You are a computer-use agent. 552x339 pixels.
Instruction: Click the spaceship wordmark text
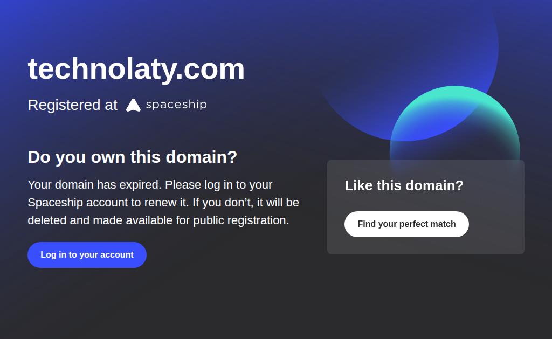(176, 105)
